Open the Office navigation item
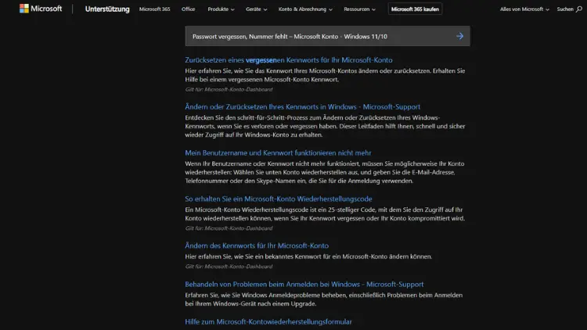The image size is (587, 330). 189,9
